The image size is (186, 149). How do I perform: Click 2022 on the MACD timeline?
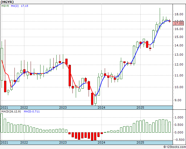point(24,142)
